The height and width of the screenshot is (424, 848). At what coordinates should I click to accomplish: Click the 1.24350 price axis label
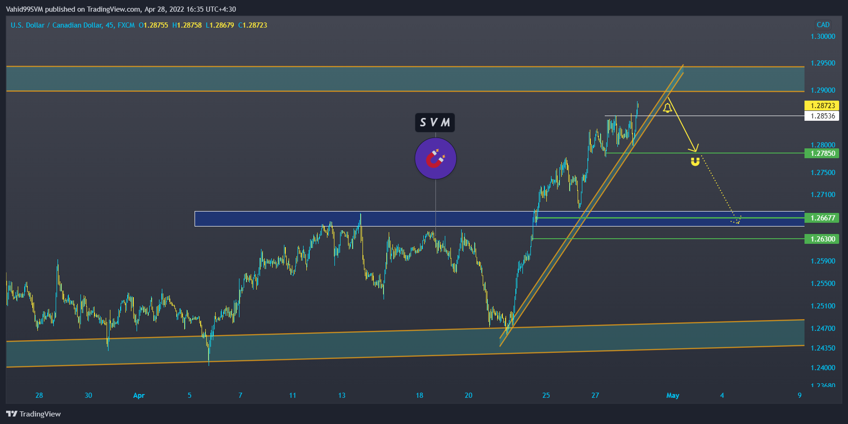(823, 348)
